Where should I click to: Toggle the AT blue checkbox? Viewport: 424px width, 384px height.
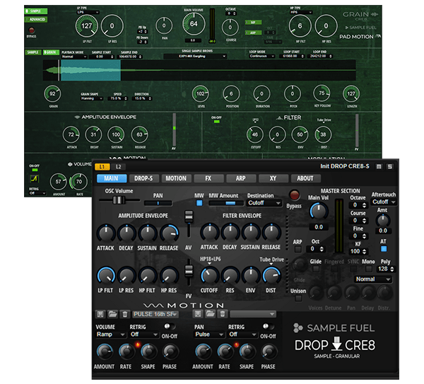coord(384,249)
